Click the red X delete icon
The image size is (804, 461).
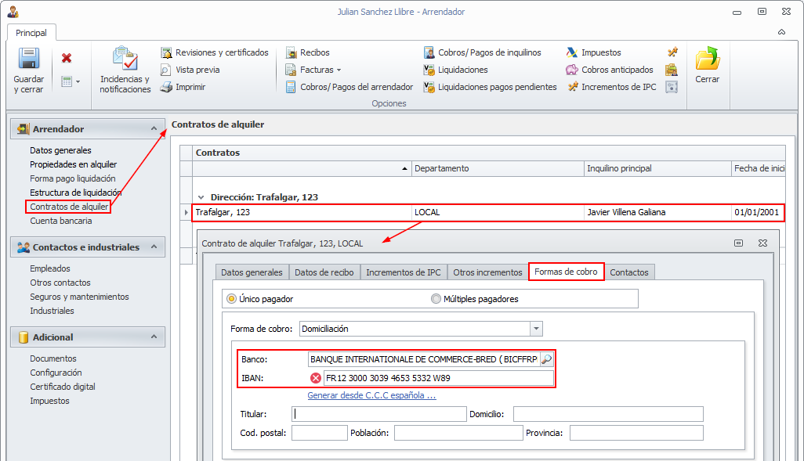tap(67, 58)
